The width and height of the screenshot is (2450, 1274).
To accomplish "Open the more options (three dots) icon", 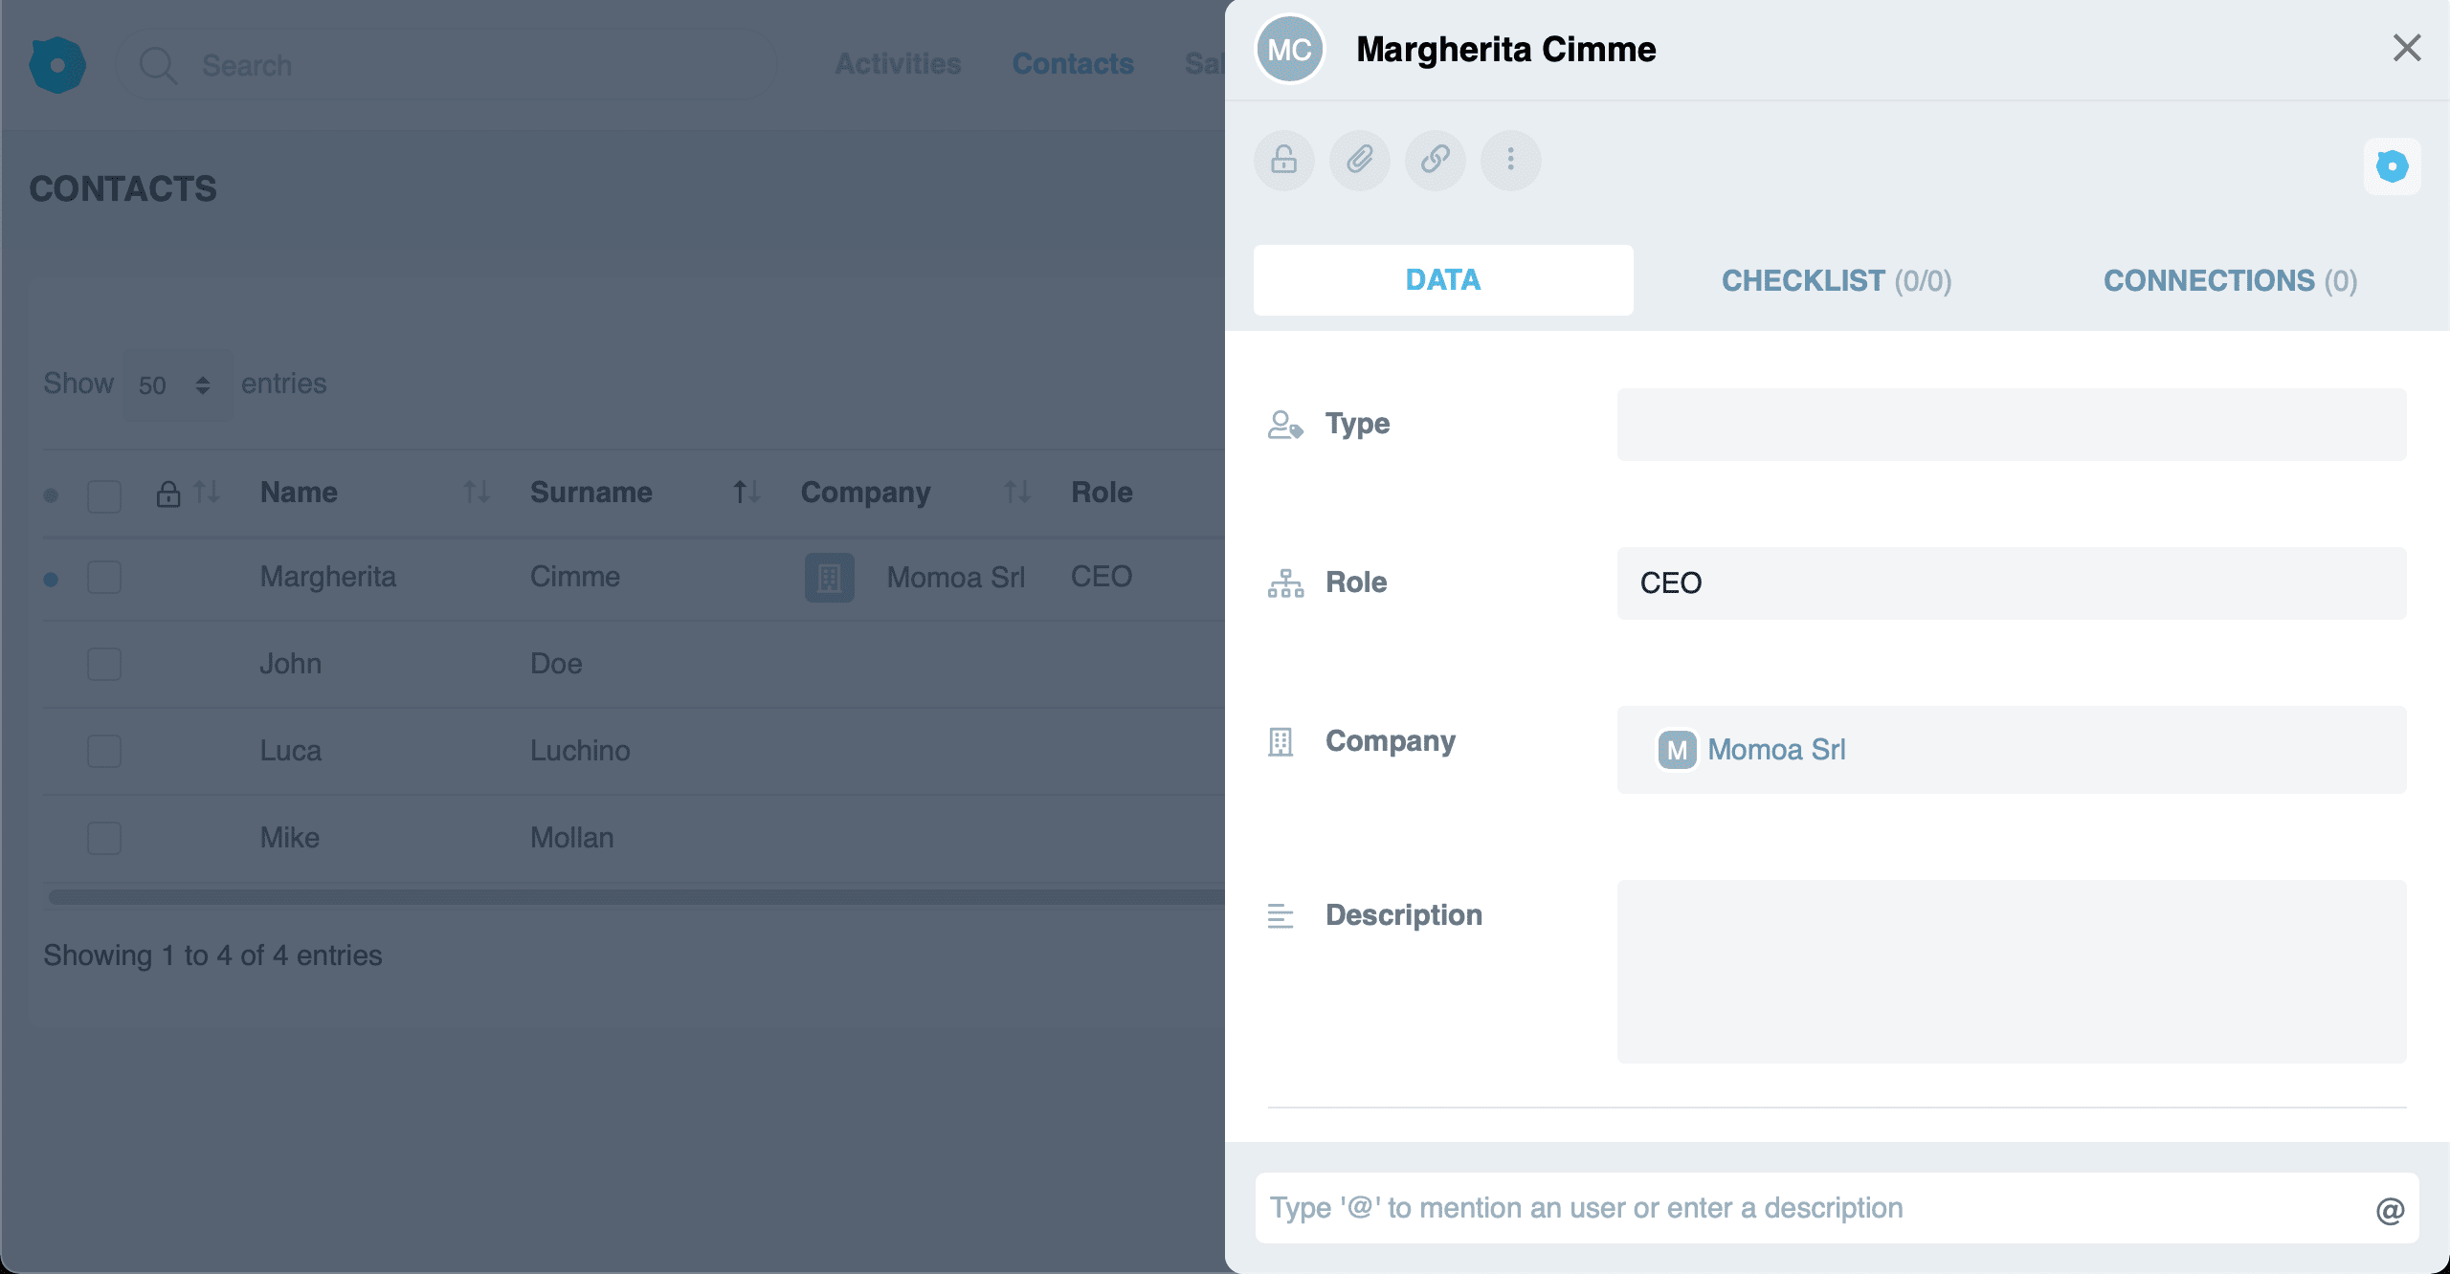I will [1510, 159].
